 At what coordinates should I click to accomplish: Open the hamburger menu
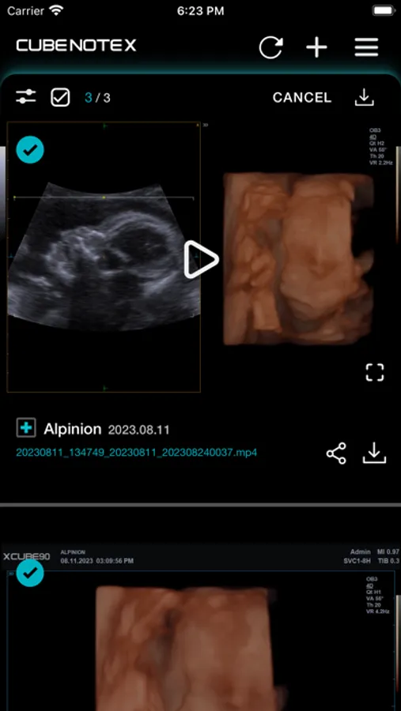366,47
